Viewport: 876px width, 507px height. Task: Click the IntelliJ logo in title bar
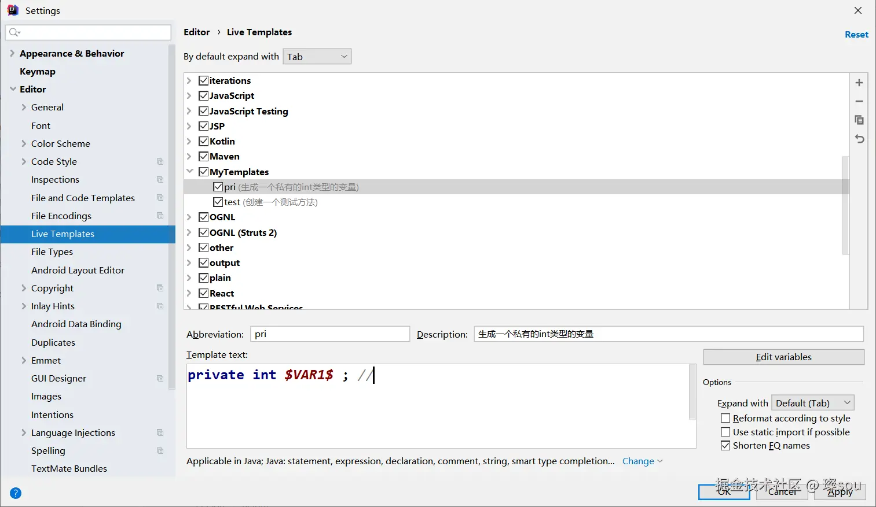point(12,10)
